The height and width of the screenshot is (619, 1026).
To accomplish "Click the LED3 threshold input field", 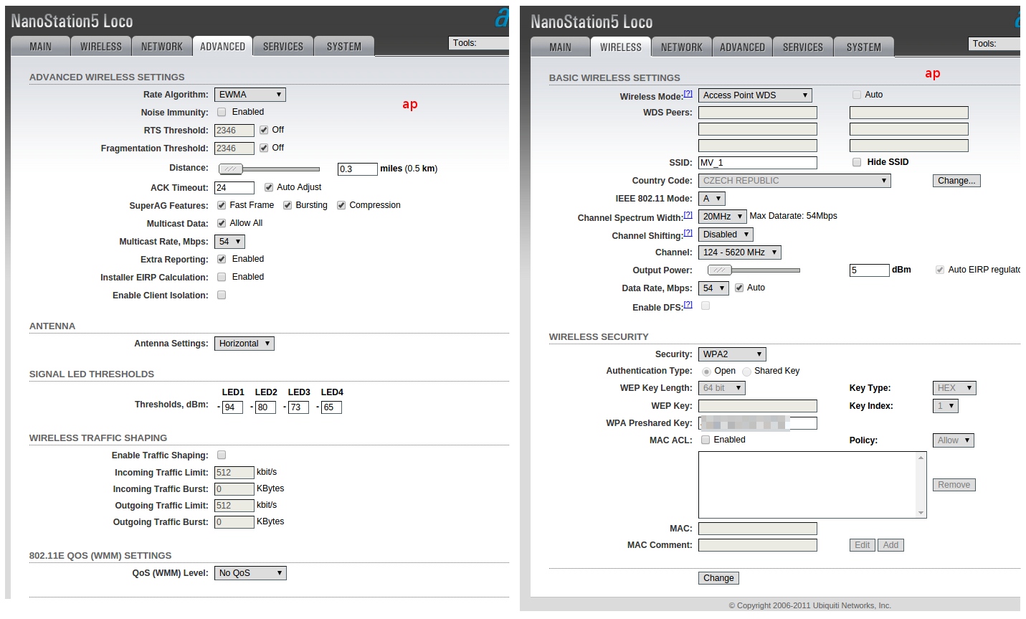I will coord(298,407).
